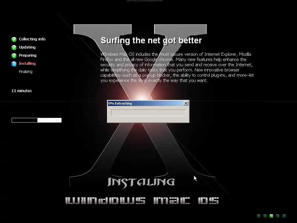297x223 pixels.
Task: Click the Windows Mac OS logo text
Action: (142, 201)
